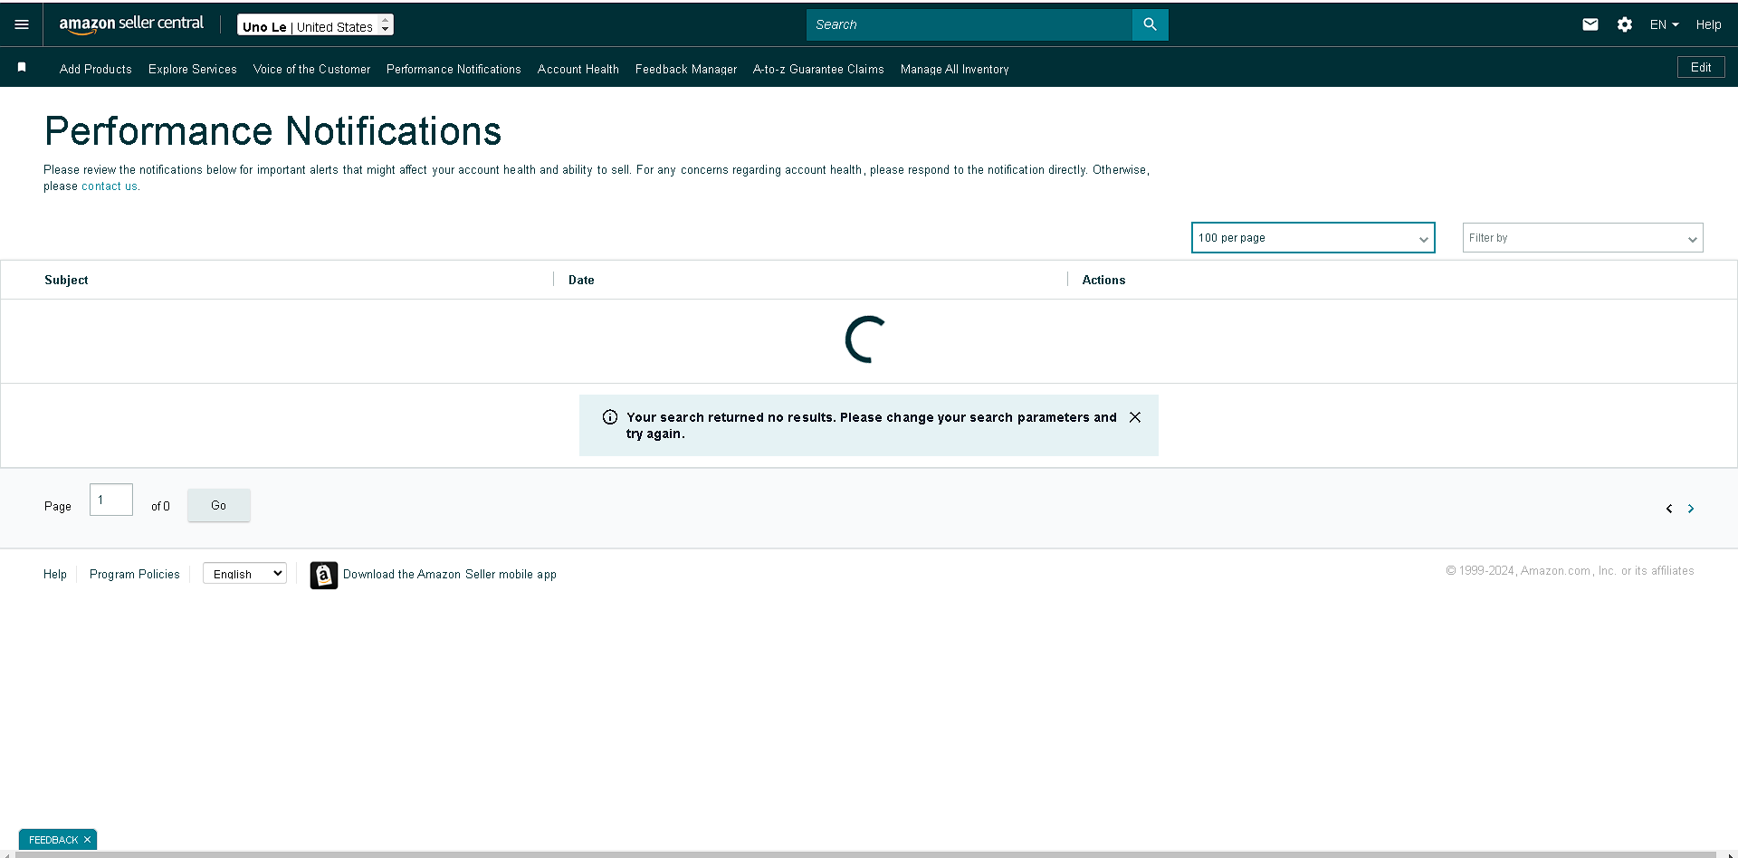
Task: Go to next page arrow
Action: tap(1691, 509)
